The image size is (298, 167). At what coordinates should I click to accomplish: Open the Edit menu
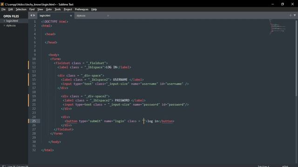point(10,9)
